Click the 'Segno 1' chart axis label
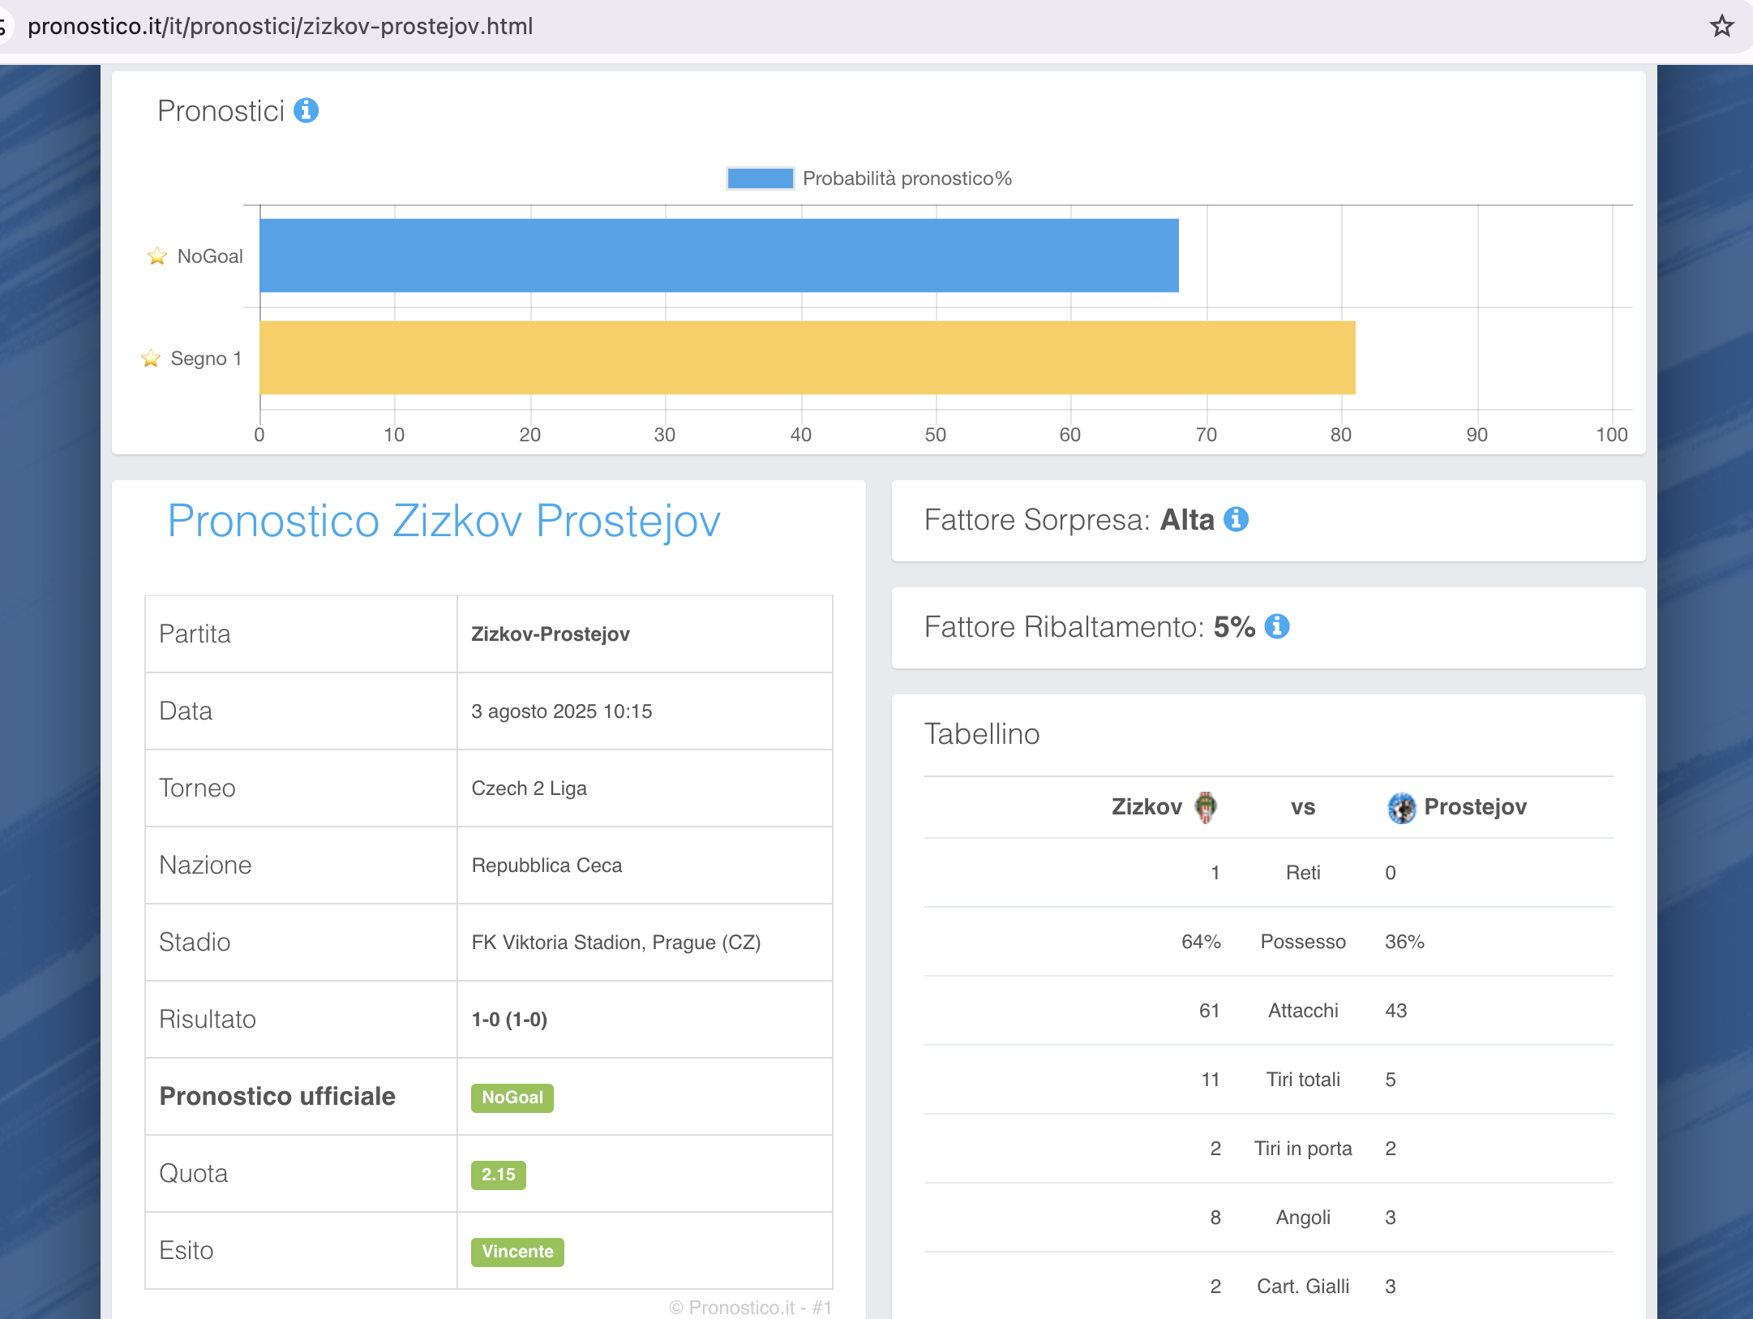 pos(206,359)
